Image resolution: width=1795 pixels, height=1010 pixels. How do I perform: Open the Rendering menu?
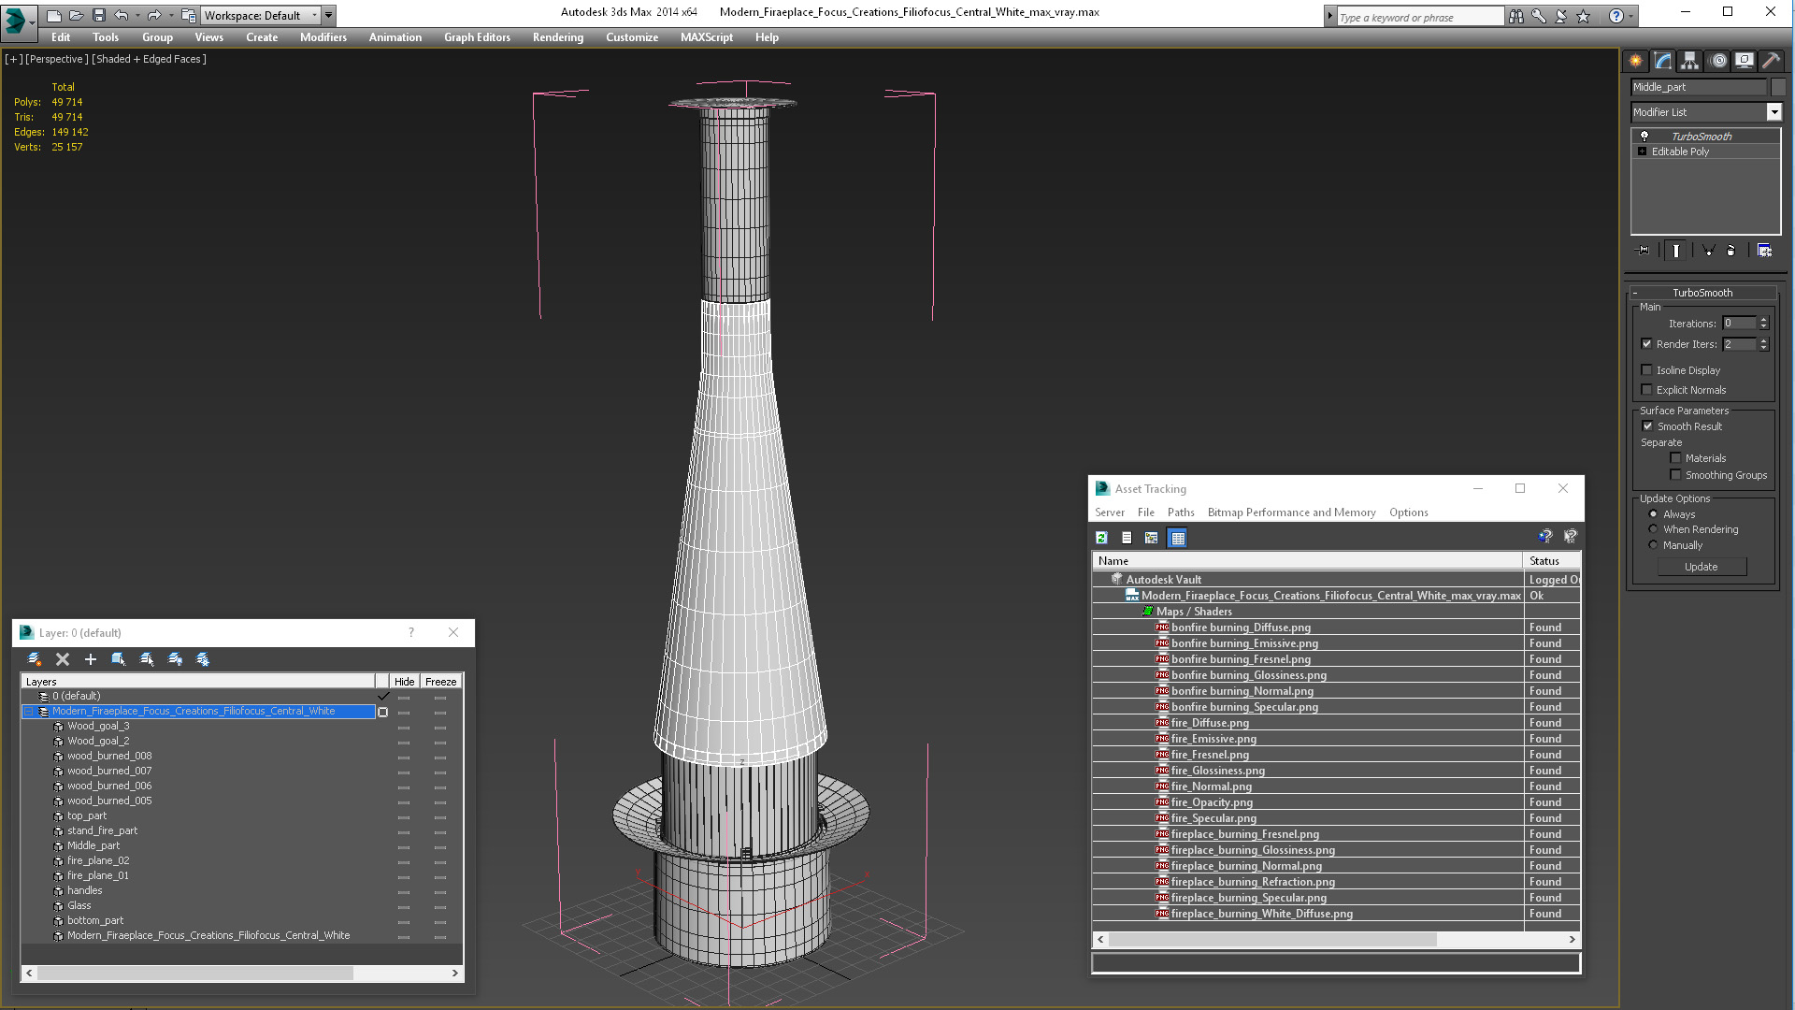click(x=557, y=37)
